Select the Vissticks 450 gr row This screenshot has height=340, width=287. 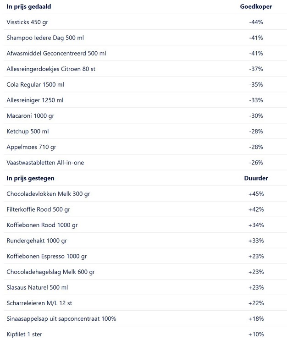pyautogui.click(x=28, y=22)
